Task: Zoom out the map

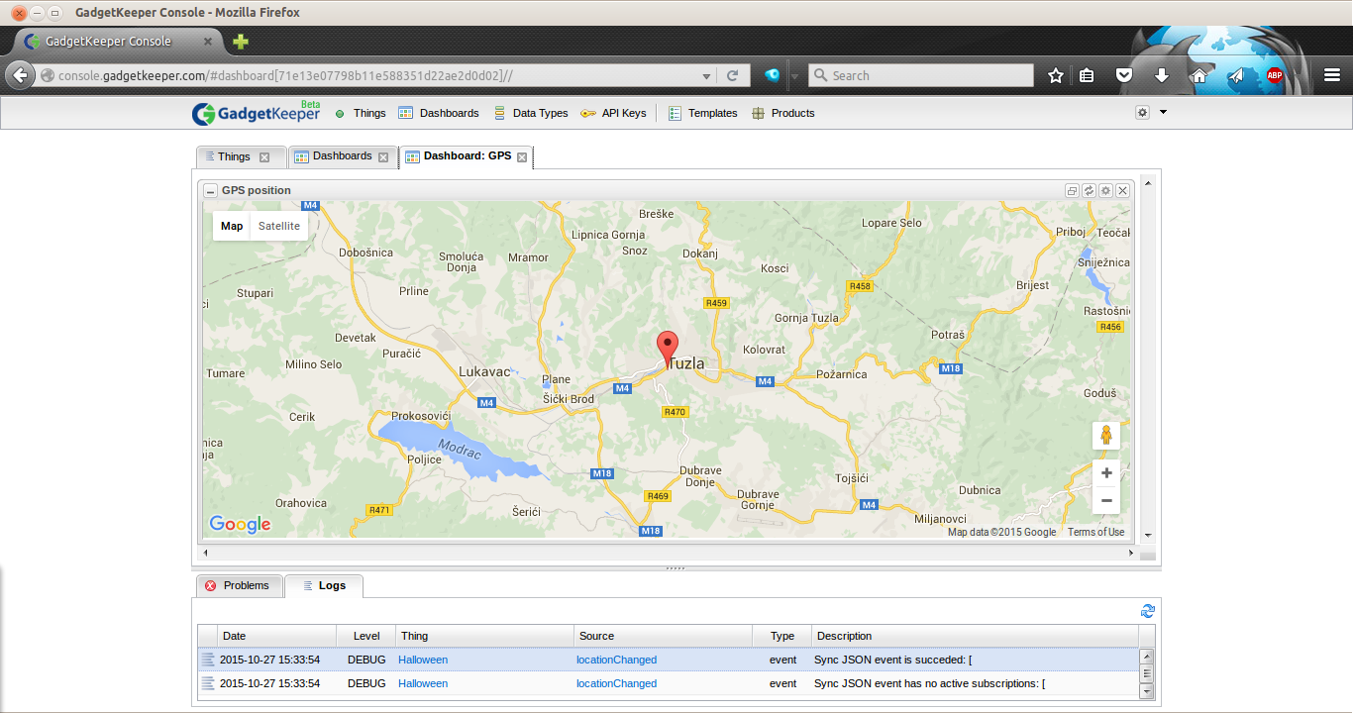Action: pos(1106,500)
